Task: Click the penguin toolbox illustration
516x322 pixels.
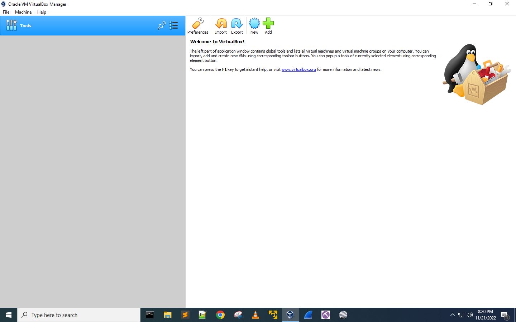Action: 477,74
